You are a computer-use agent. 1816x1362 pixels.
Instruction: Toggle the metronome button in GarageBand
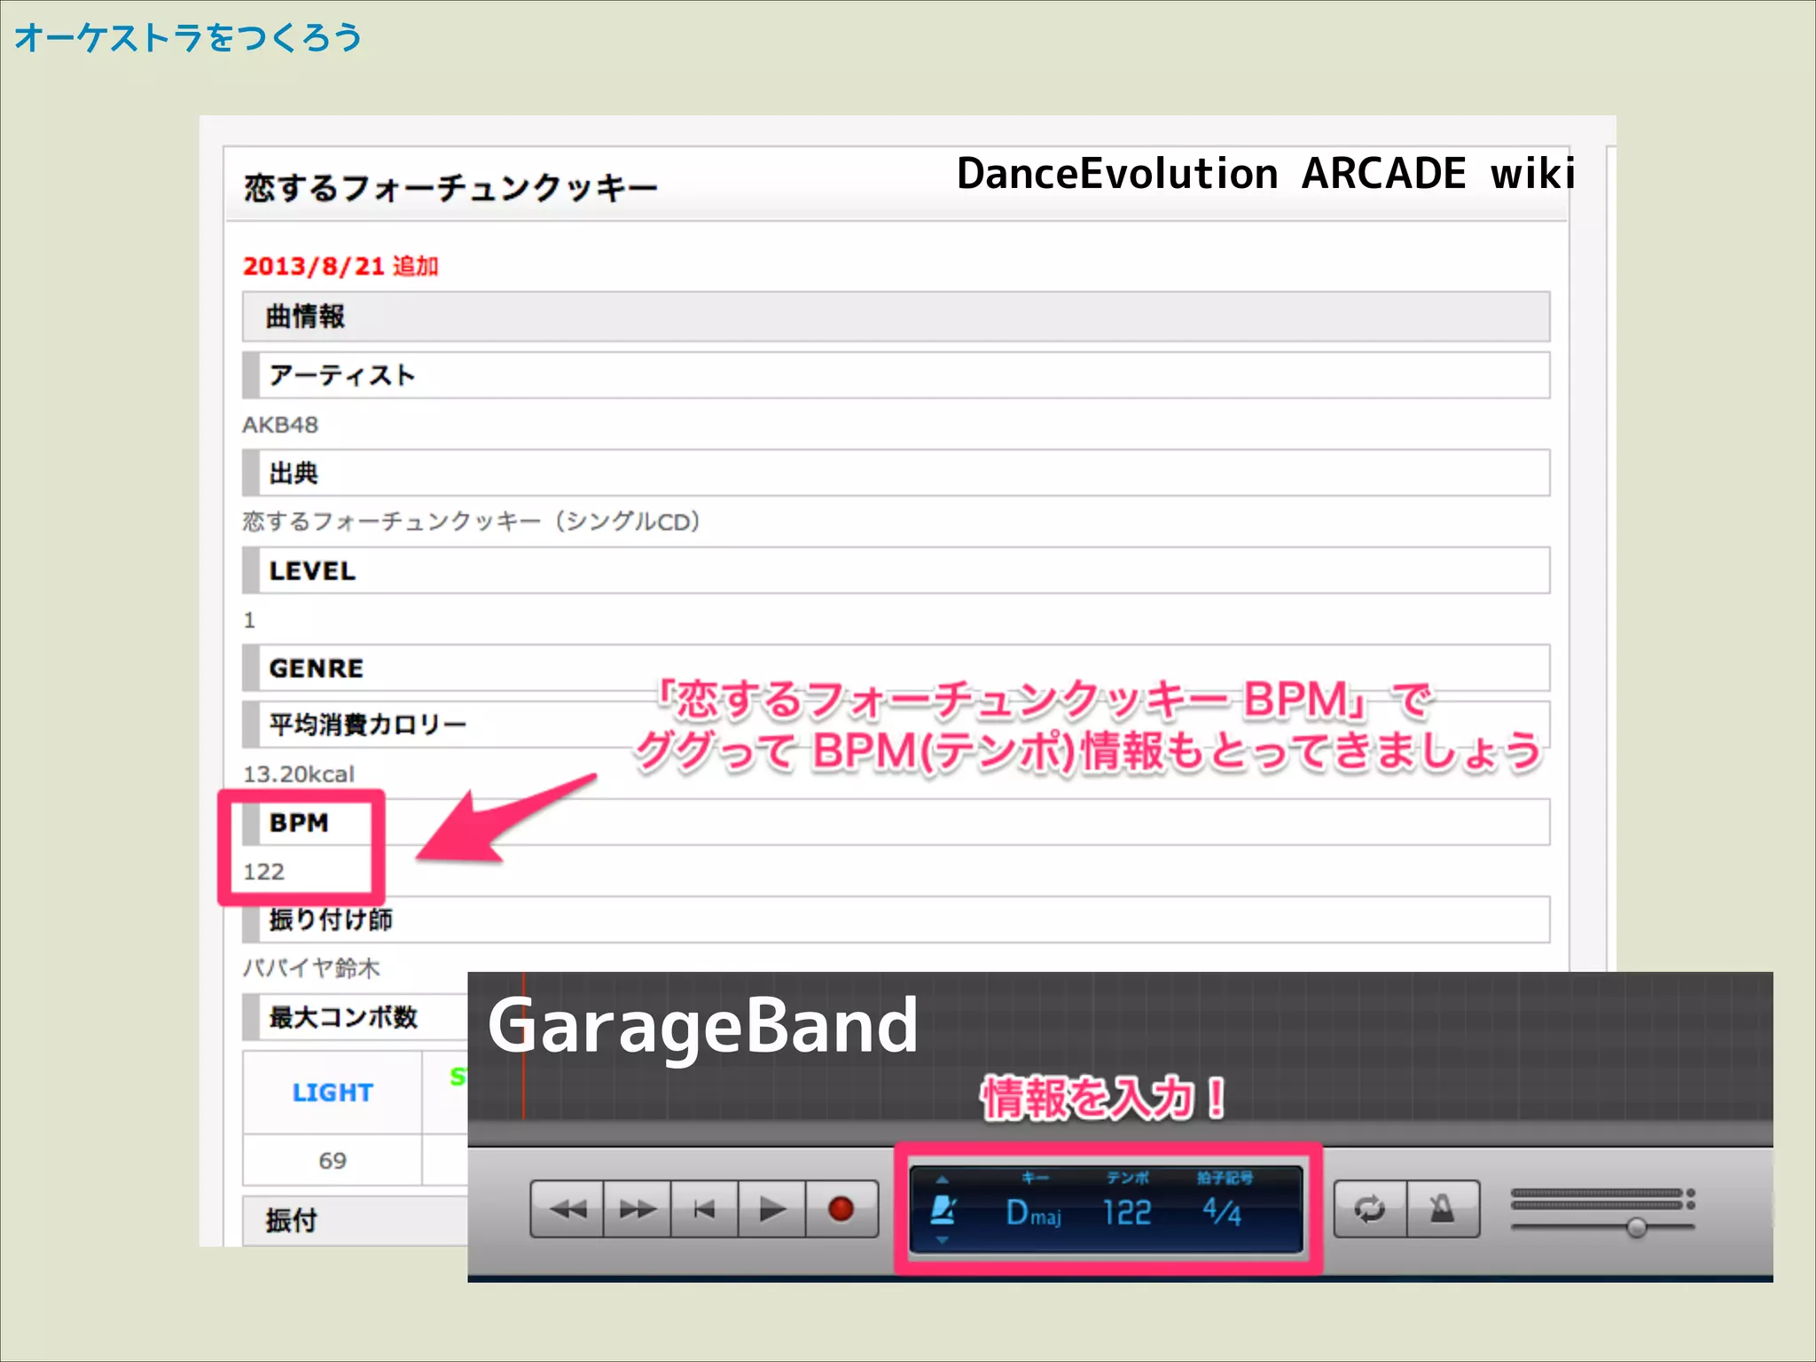(x=1443, y=1209)
